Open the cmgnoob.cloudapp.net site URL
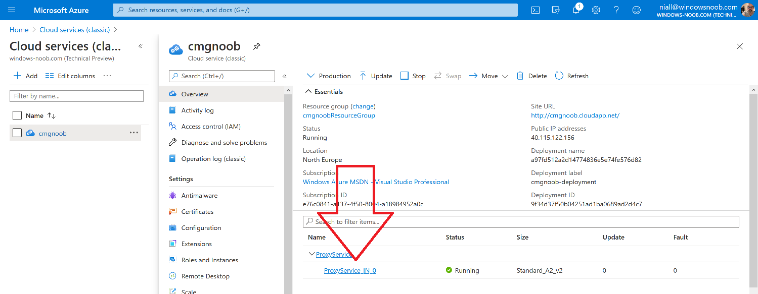This screenshot has width=758, height=294. [x=575, y=115]
